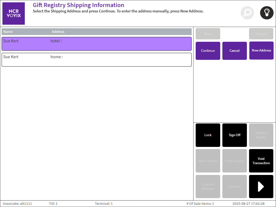Open Item Lookup
The width and height of the screenshot is (276, 207).
pyautogui.click(x=208, y=161)
